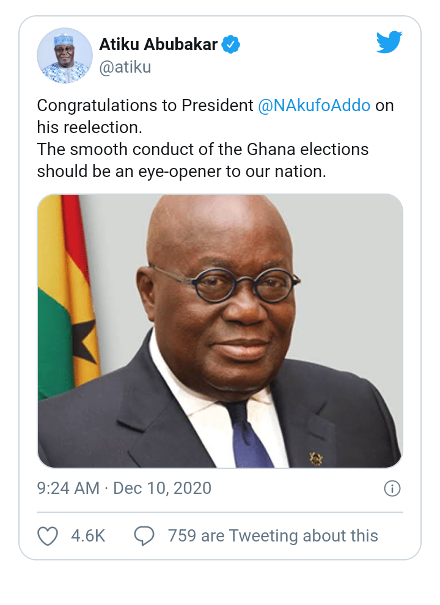The height and width of the screenshot is (605, 440).
Task: Click the reply speech bubble icon
Action: [144, 536]
